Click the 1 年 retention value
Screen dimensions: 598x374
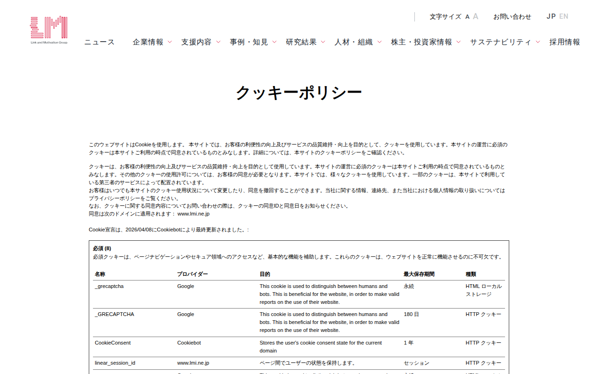(409, 343)
